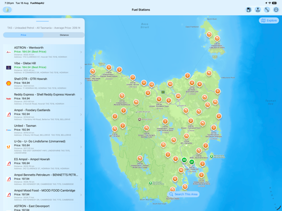Tap the Vibe logo beside Glebe Hill
The height and width of the screenshot is (211, 282).
tap(8, 68)
